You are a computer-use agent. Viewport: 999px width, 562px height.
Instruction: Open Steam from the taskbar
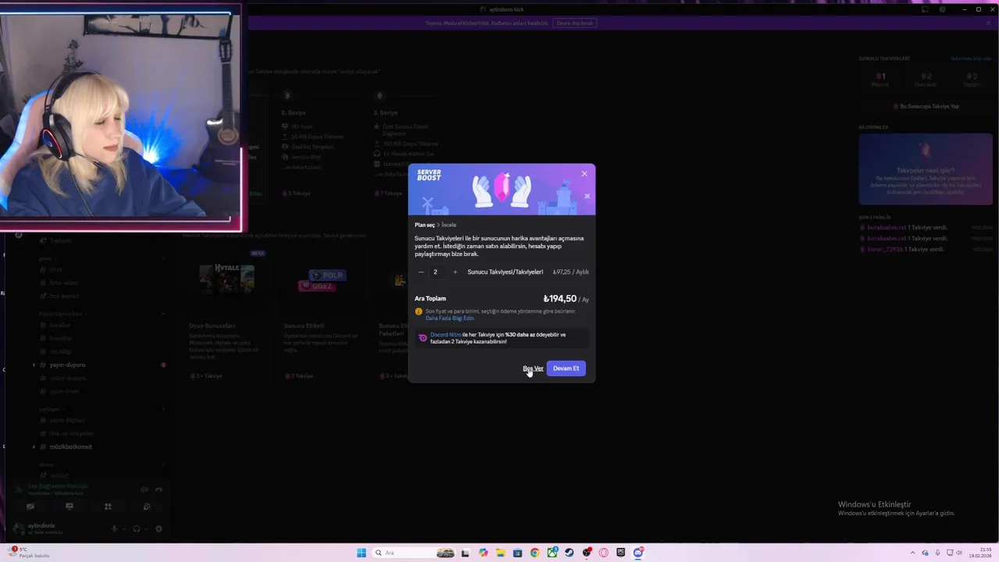(x=569, y=553)
